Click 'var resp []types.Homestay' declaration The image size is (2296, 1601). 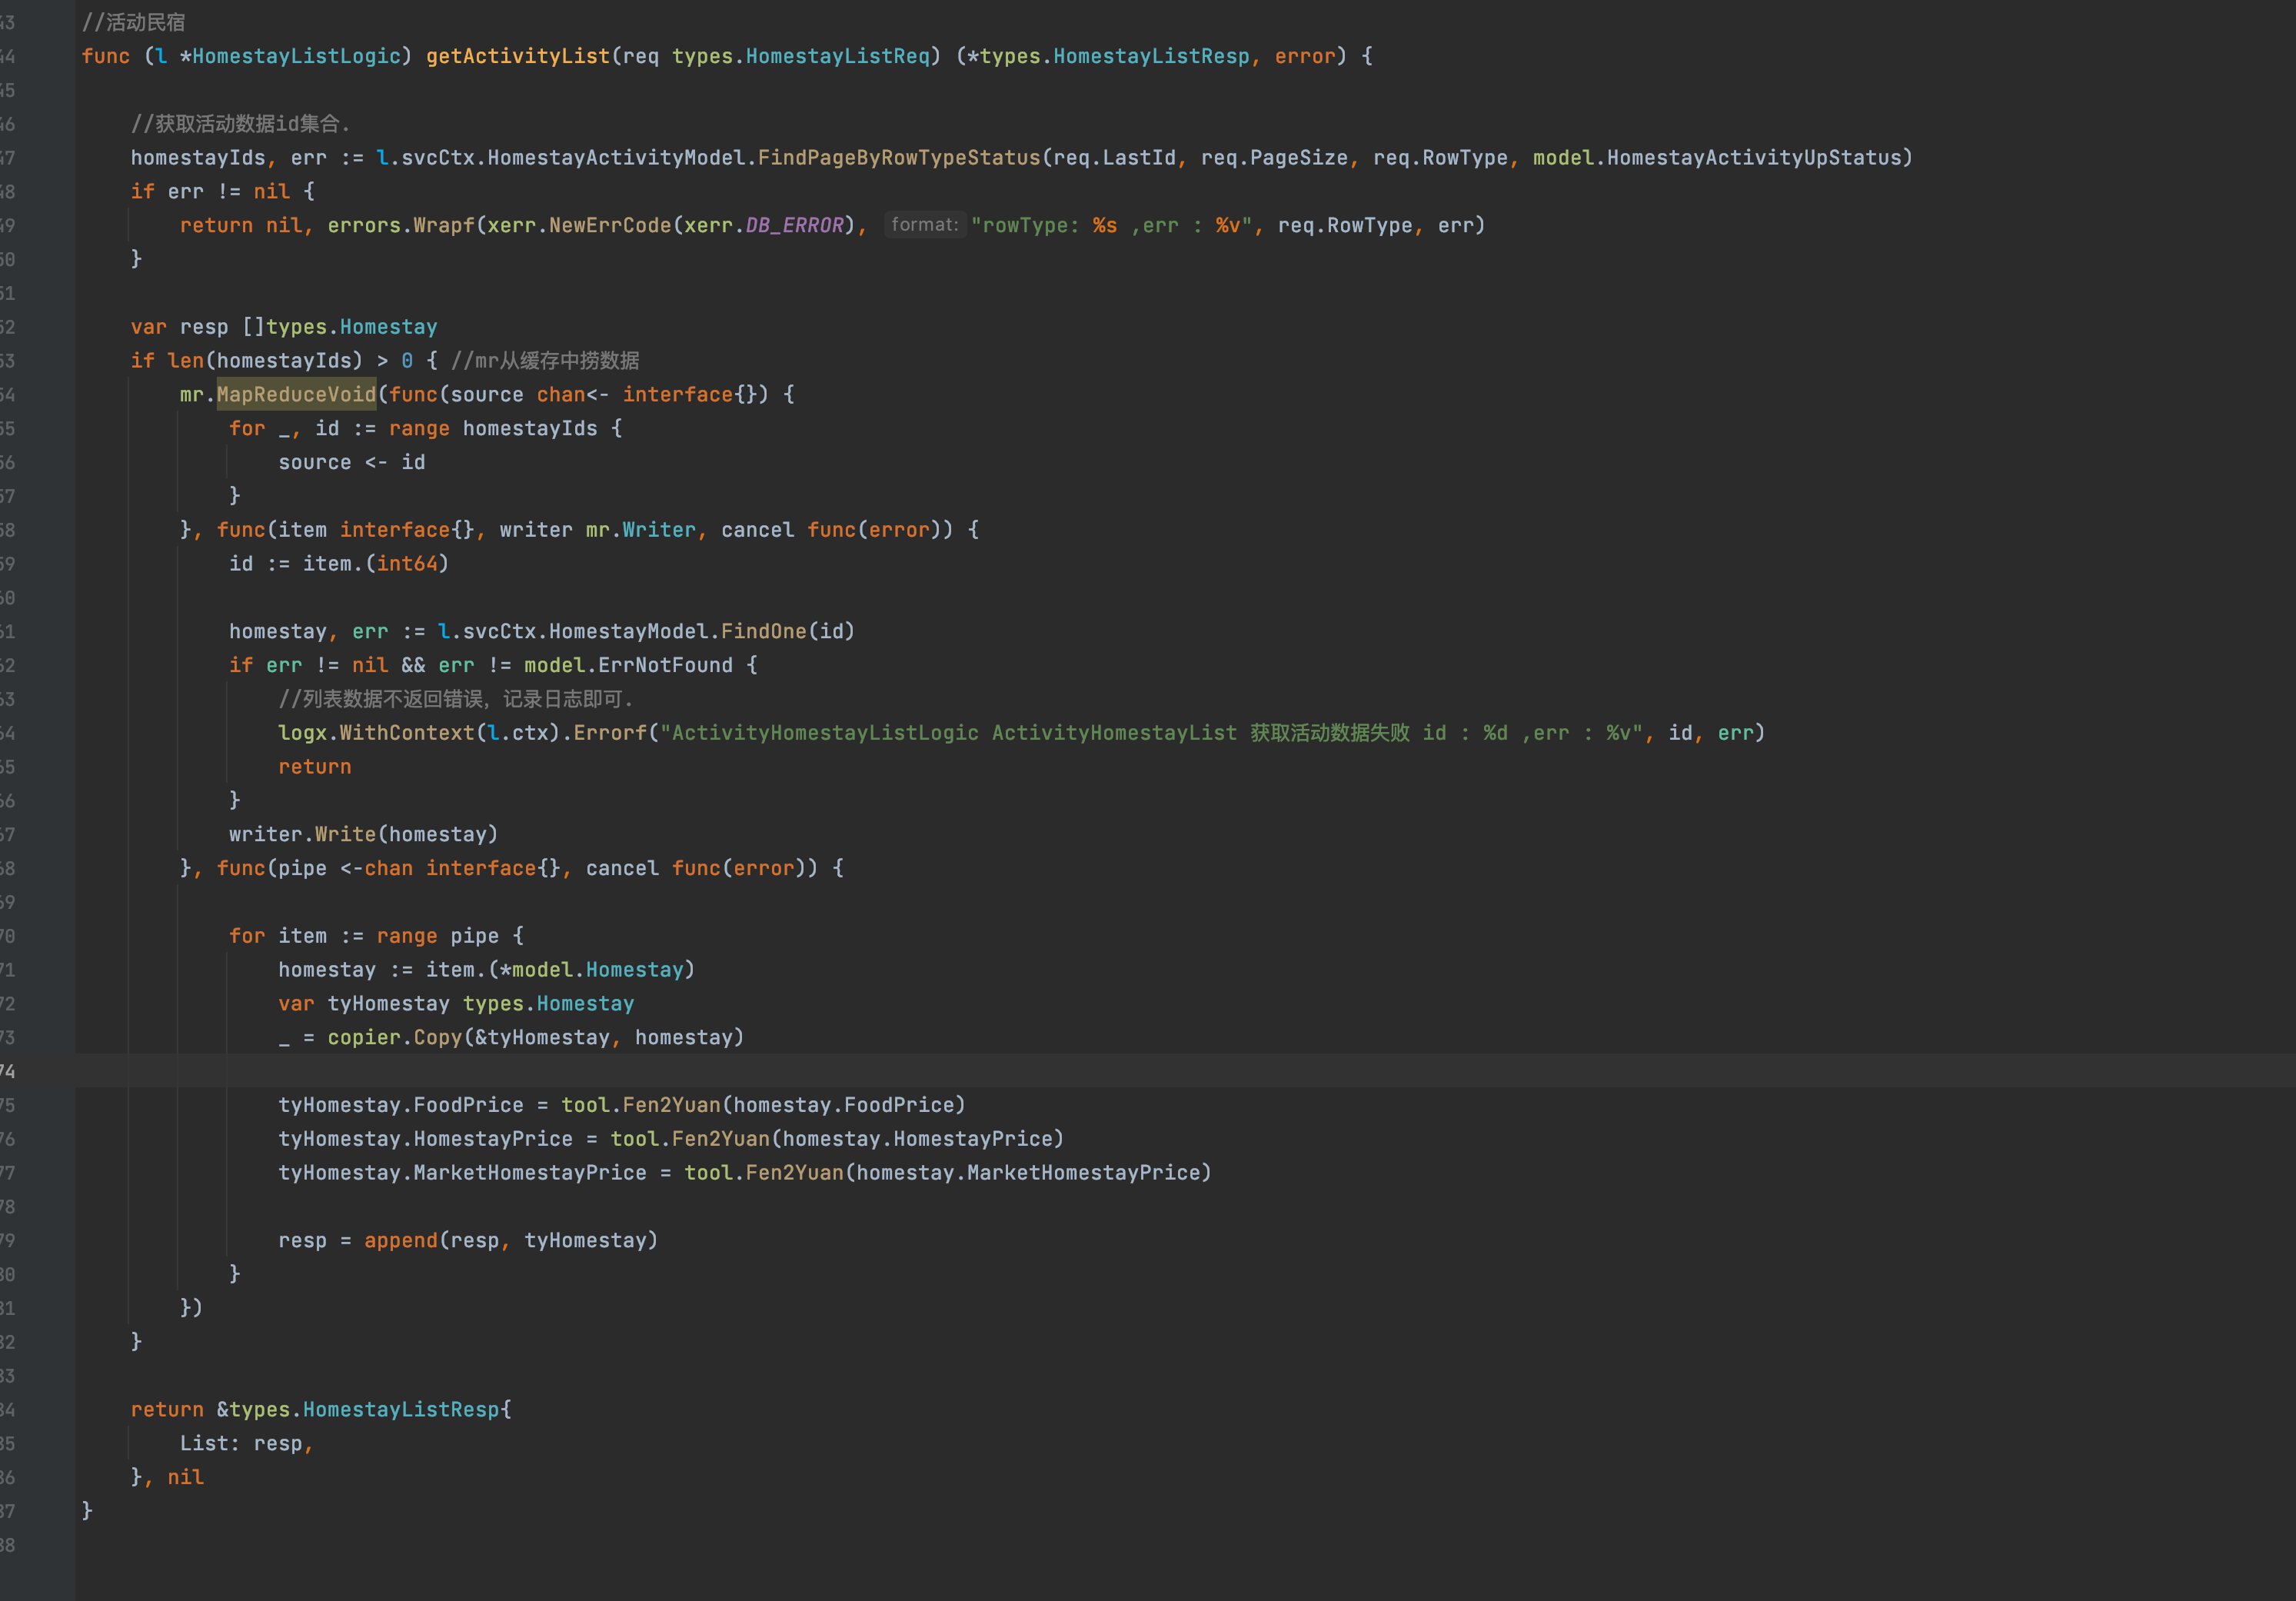pyautogui.click(x=284, y=327)
